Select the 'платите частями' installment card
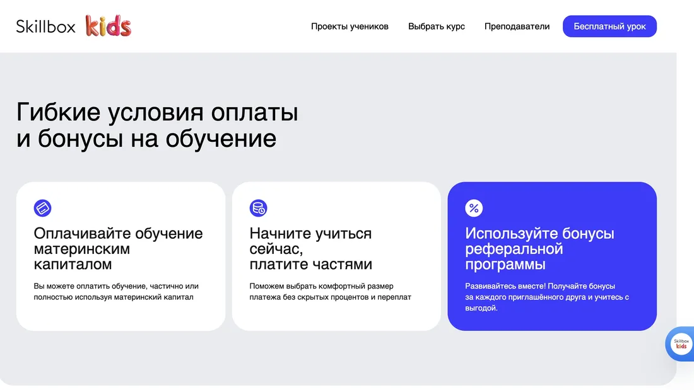The height and width of the screenshot is (390, 694). (336, 256)
